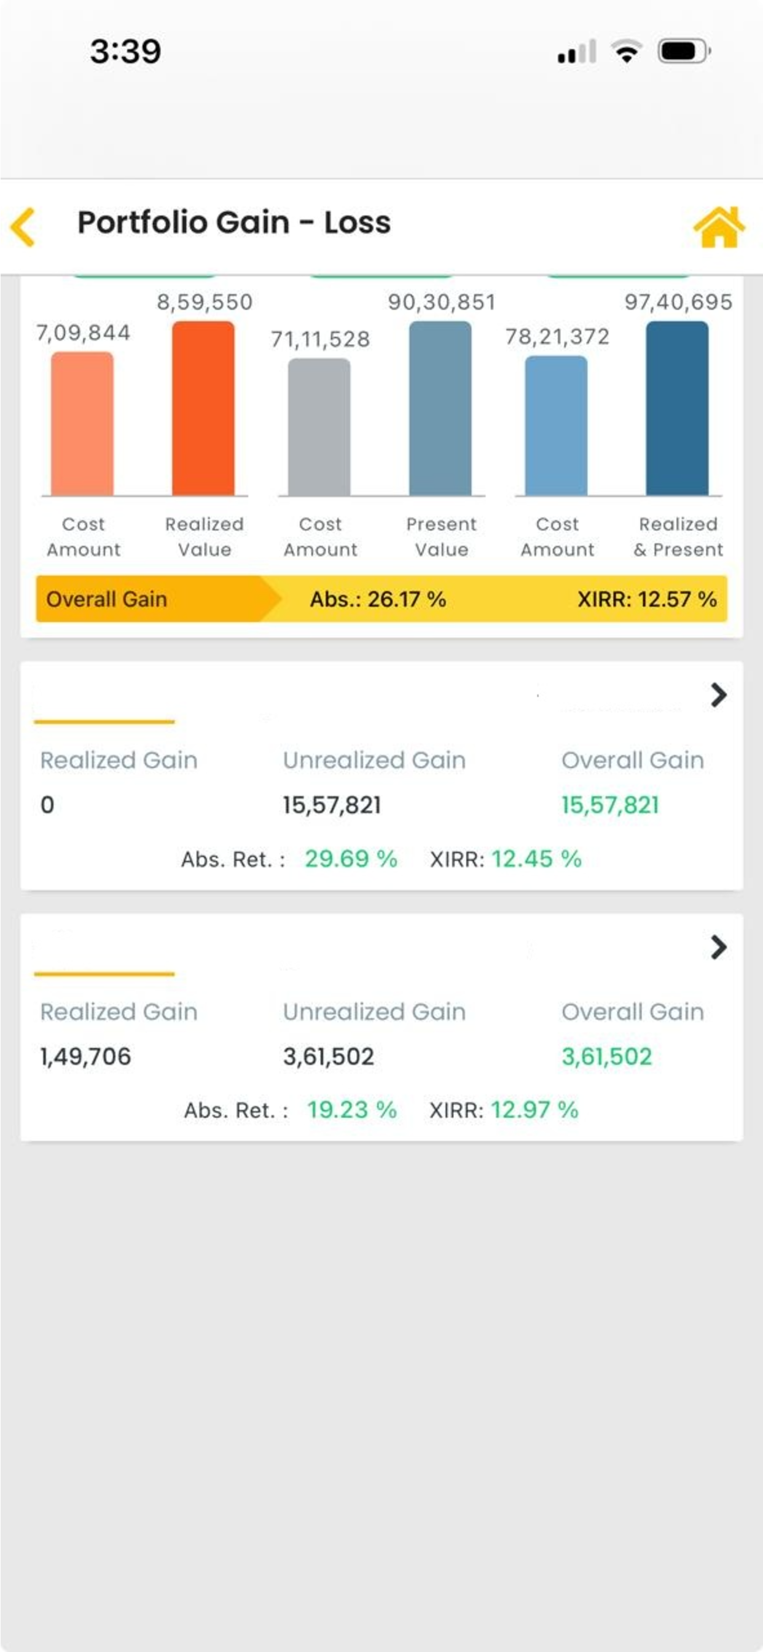This screenshot has height=1652, width=763.
Task: Tap the dark blue 97,40,695 bar
Action: click(677, 408)
